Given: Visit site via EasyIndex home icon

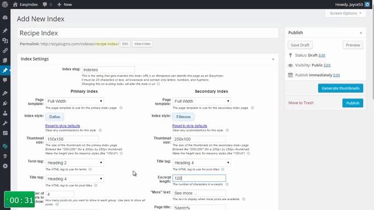Looking at the screenshot, I should (15, 4).
